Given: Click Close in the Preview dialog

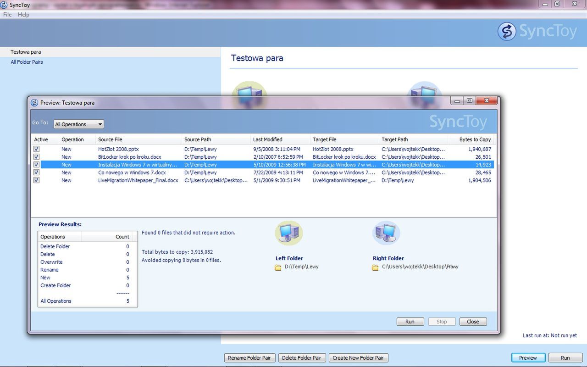Looking at the screenshot, I should point(473,322).
